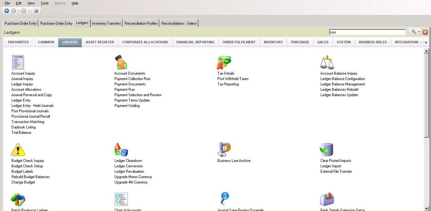Click the Help question mark toolbar icon

pos(36,11)
